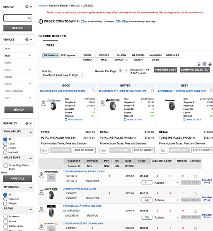
Task: Click Apply All filters button
Action: click(x=17, y=178)
